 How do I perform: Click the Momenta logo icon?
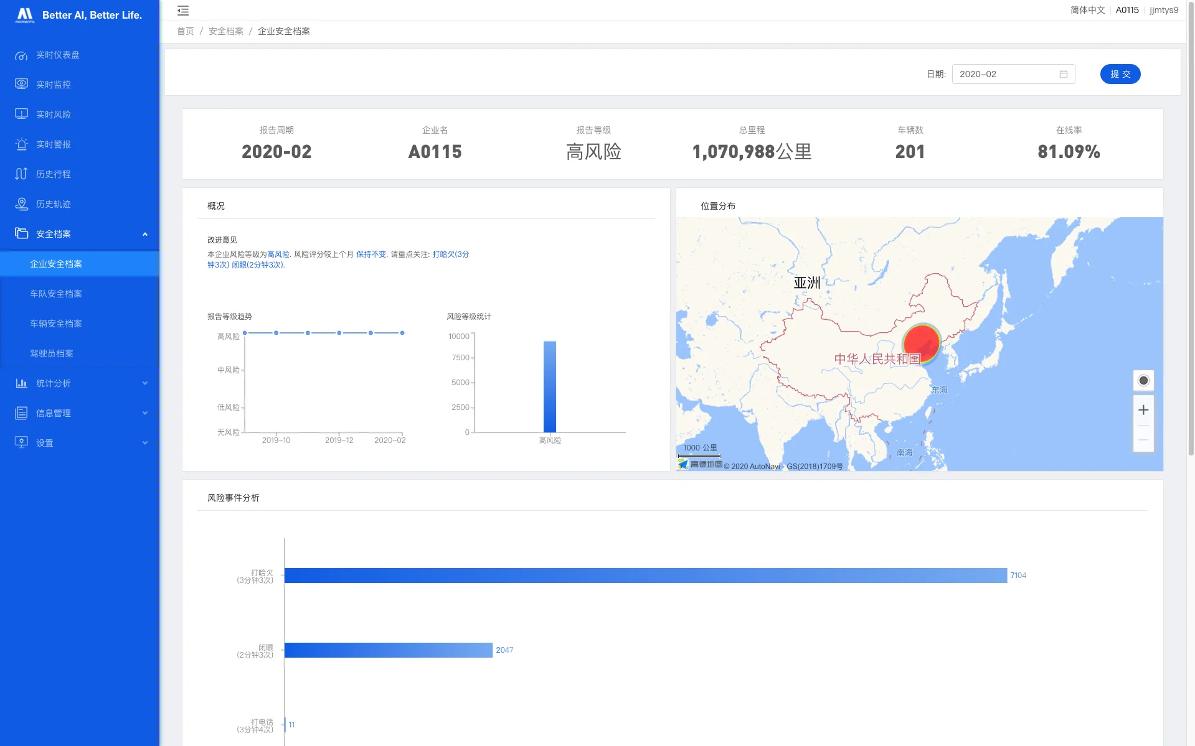(x=25, y=15)
